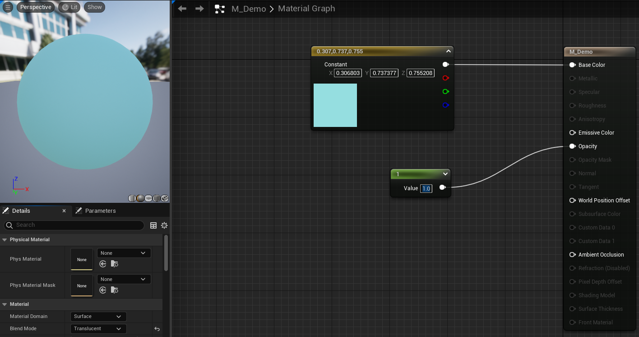Click the navigate forward arrow
Image resolution: width=639 pixels, height=337 pixels.
tap(199, 9)
